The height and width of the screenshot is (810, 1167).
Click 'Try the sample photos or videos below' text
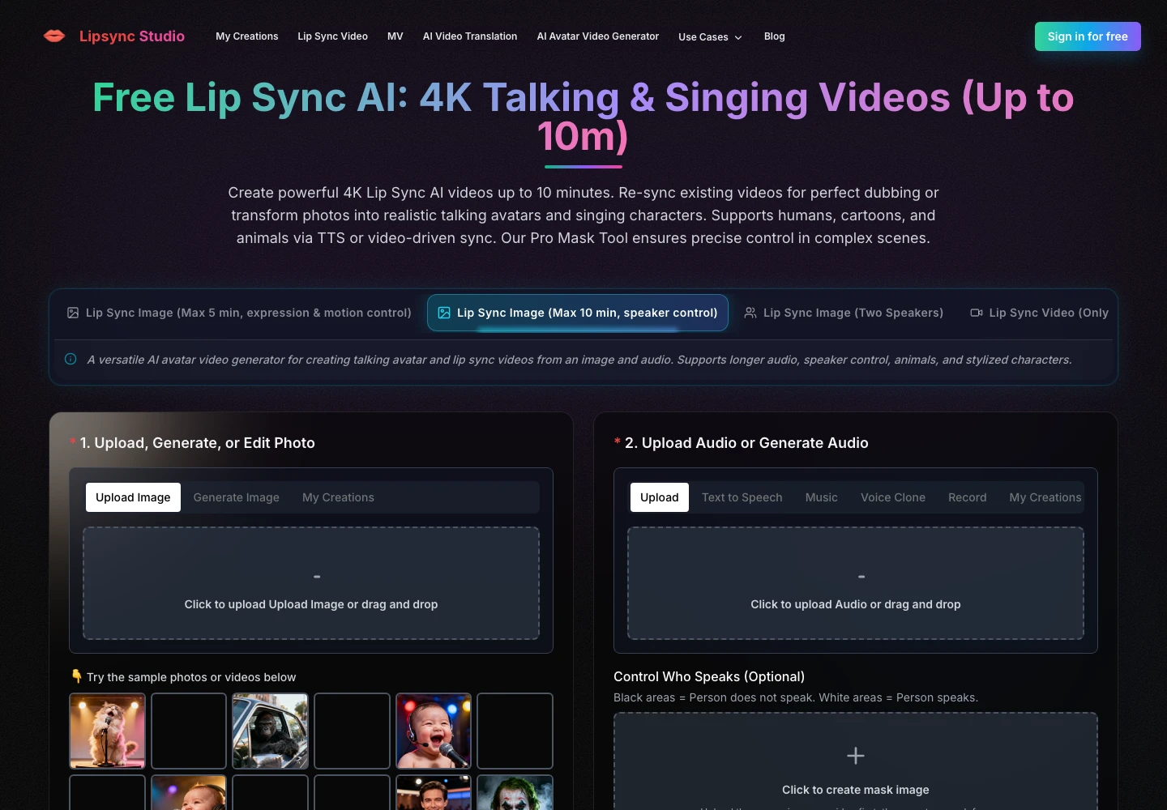[x=191, y=677]
